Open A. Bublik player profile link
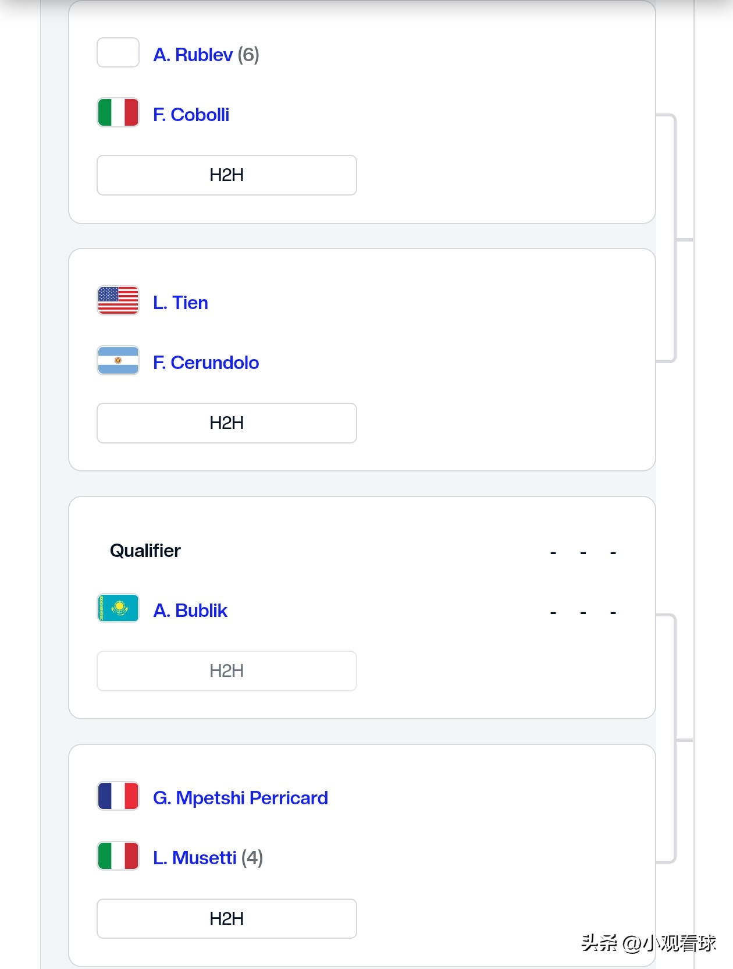The height and width of the screenshot is (969, 733). (190, 610)
